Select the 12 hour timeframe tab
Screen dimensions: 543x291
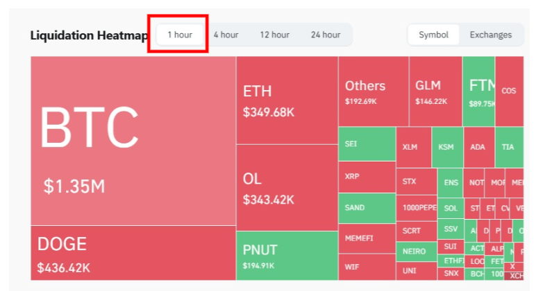(274, 35)
